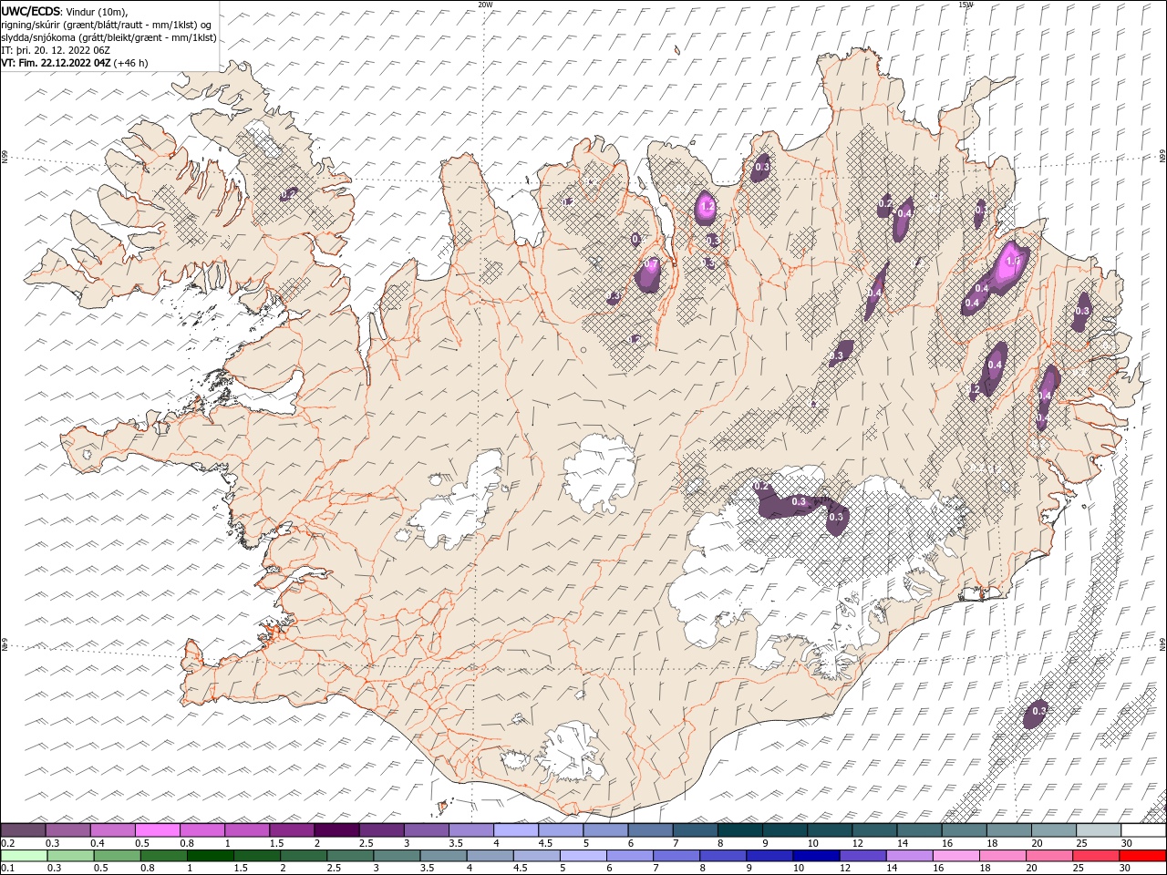This screenshot has width=1167, height=875.
Task: Click the 0.2 dark mauve swatch in upper legend
Action: click(x=23, y=830)
